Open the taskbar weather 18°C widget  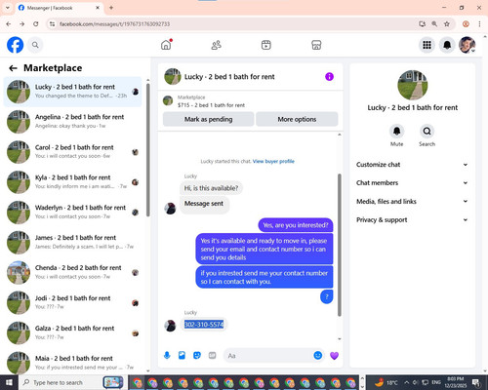(x=386, y=382)
